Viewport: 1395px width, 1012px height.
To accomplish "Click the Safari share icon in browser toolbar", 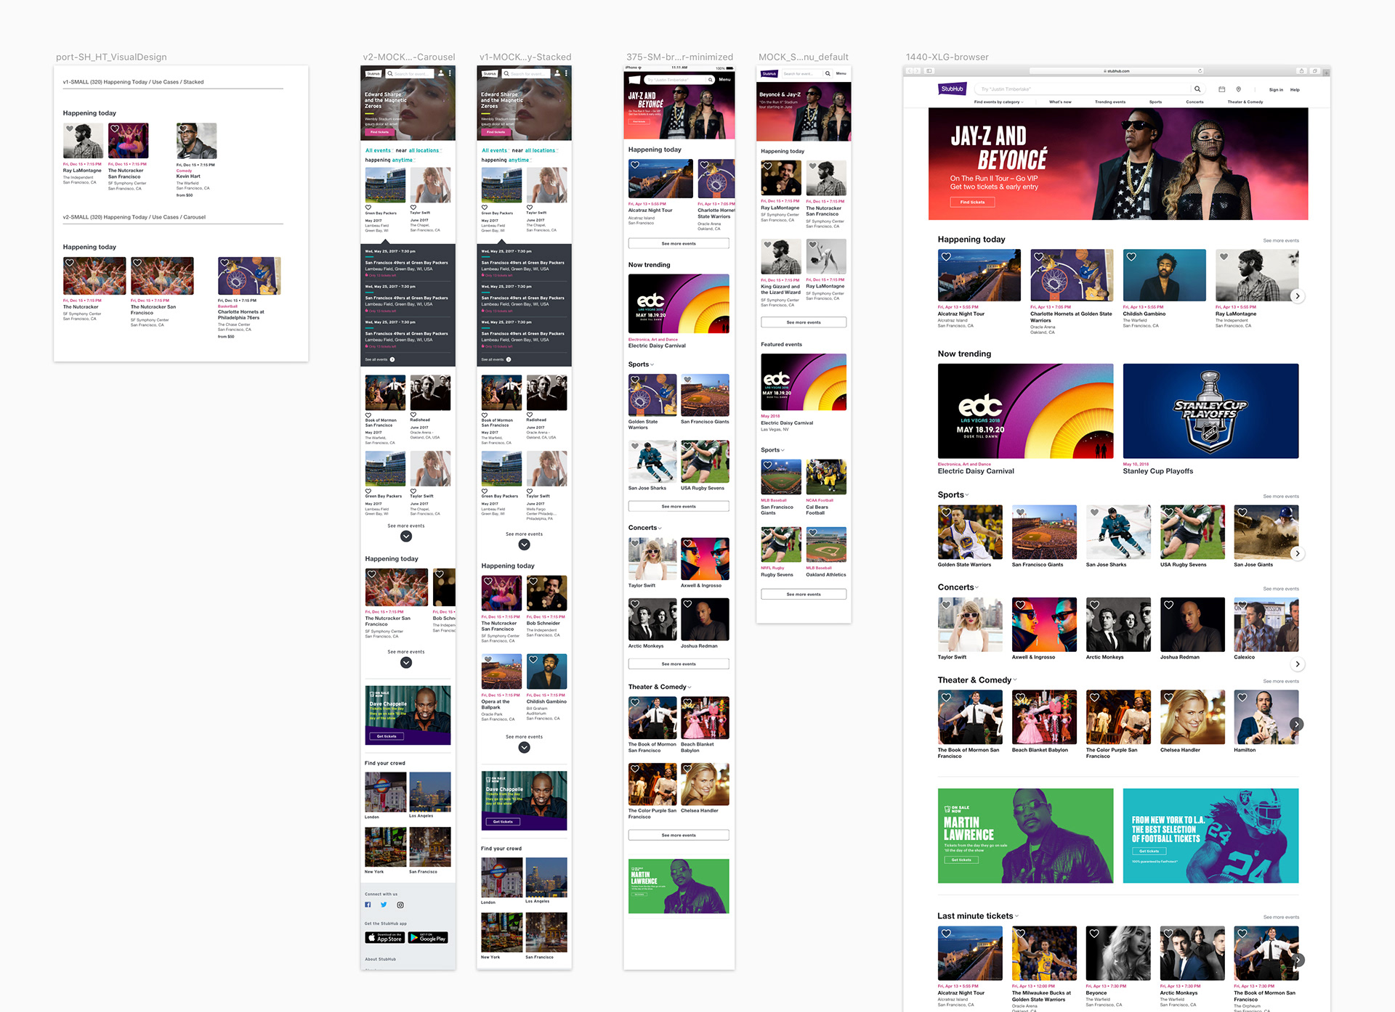I will [1302, 71].
